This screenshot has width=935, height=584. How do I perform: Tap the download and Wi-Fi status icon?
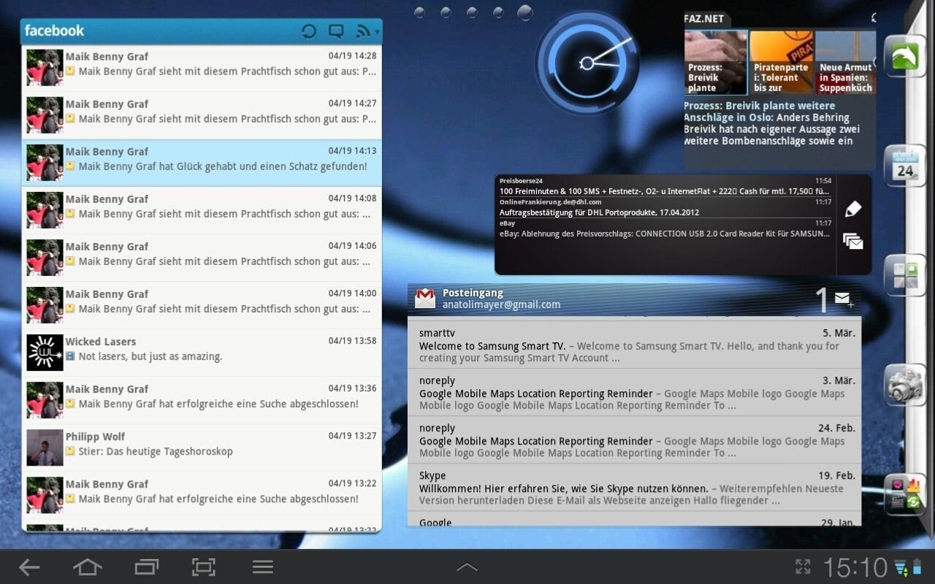[901, 567]
